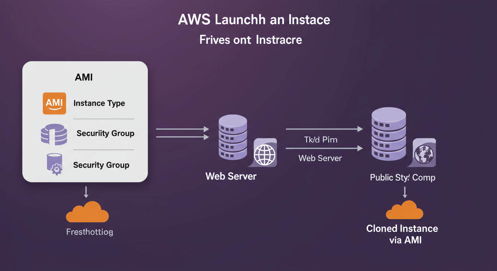
Task: Click the 'Security Group' text beside database stack
Action: coord(106,133)
